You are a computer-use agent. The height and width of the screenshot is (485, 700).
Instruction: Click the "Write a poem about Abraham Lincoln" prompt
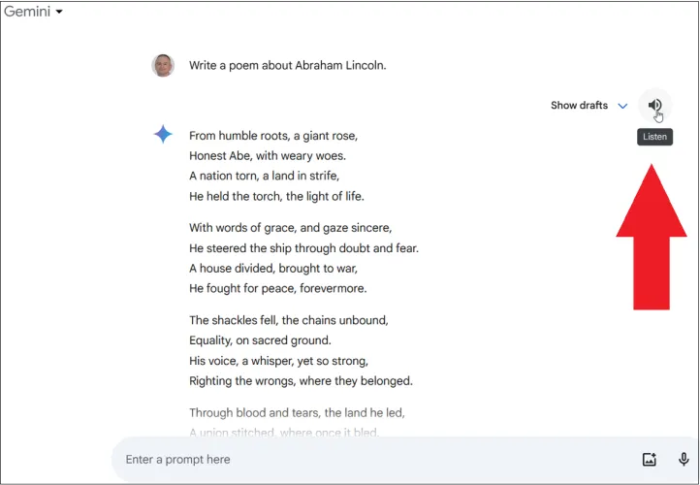click(287, 66)
